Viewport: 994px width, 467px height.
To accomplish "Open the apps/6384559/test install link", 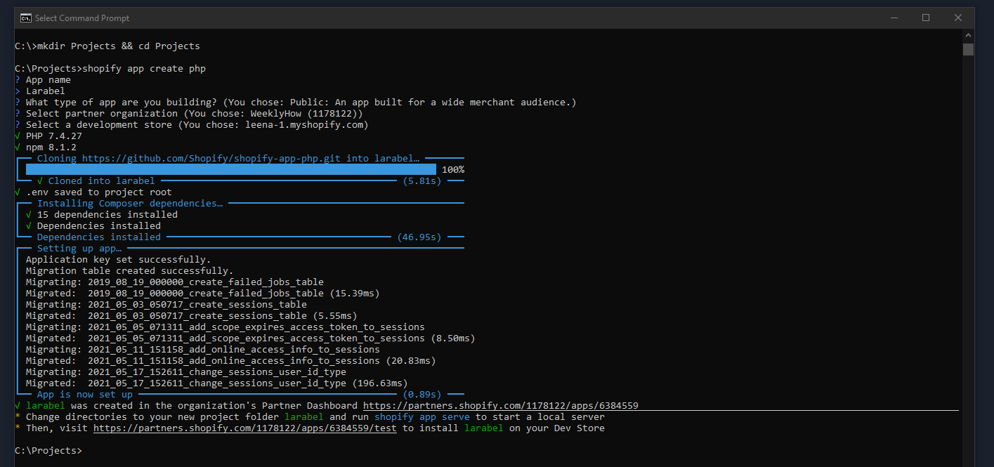I will (x=244, y=428).
